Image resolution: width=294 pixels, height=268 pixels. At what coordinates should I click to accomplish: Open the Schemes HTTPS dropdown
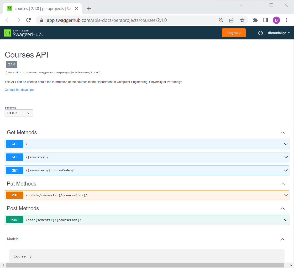coord(19,113)
